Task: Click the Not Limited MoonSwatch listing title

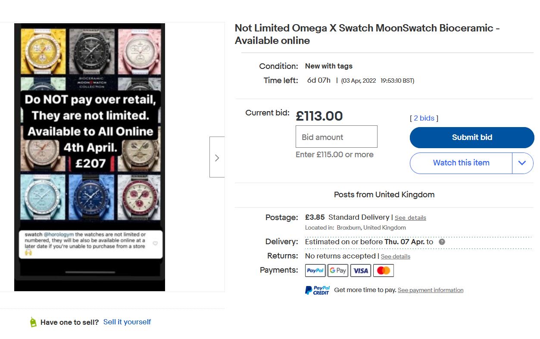Action: (x=367, y=34)
